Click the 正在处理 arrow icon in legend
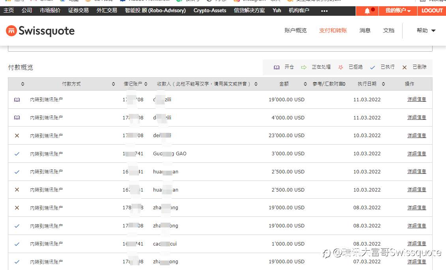The width and height of the screenshot is (446, 270). 304,67
